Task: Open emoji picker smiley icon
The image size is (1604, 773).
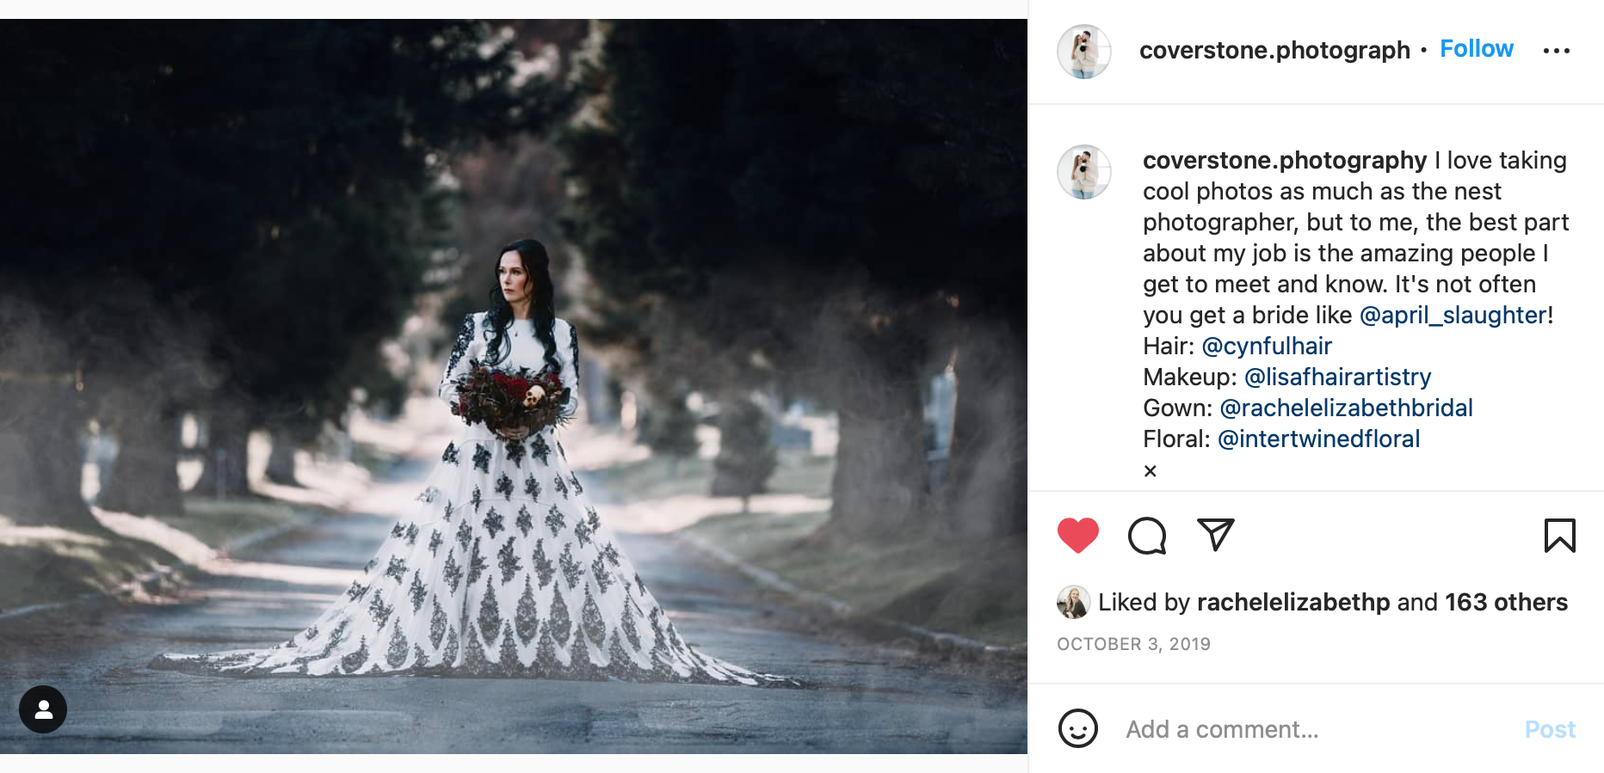Action: click(1077, 729)
